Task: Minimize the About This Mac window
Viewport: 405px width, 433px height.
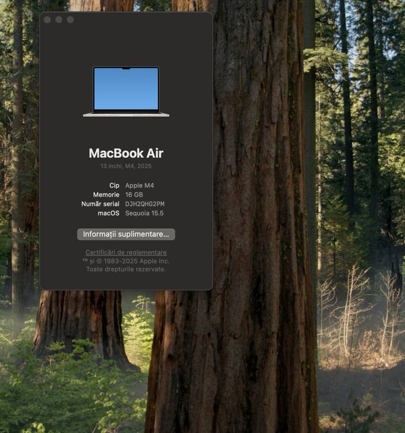Action: pos(59,20)
